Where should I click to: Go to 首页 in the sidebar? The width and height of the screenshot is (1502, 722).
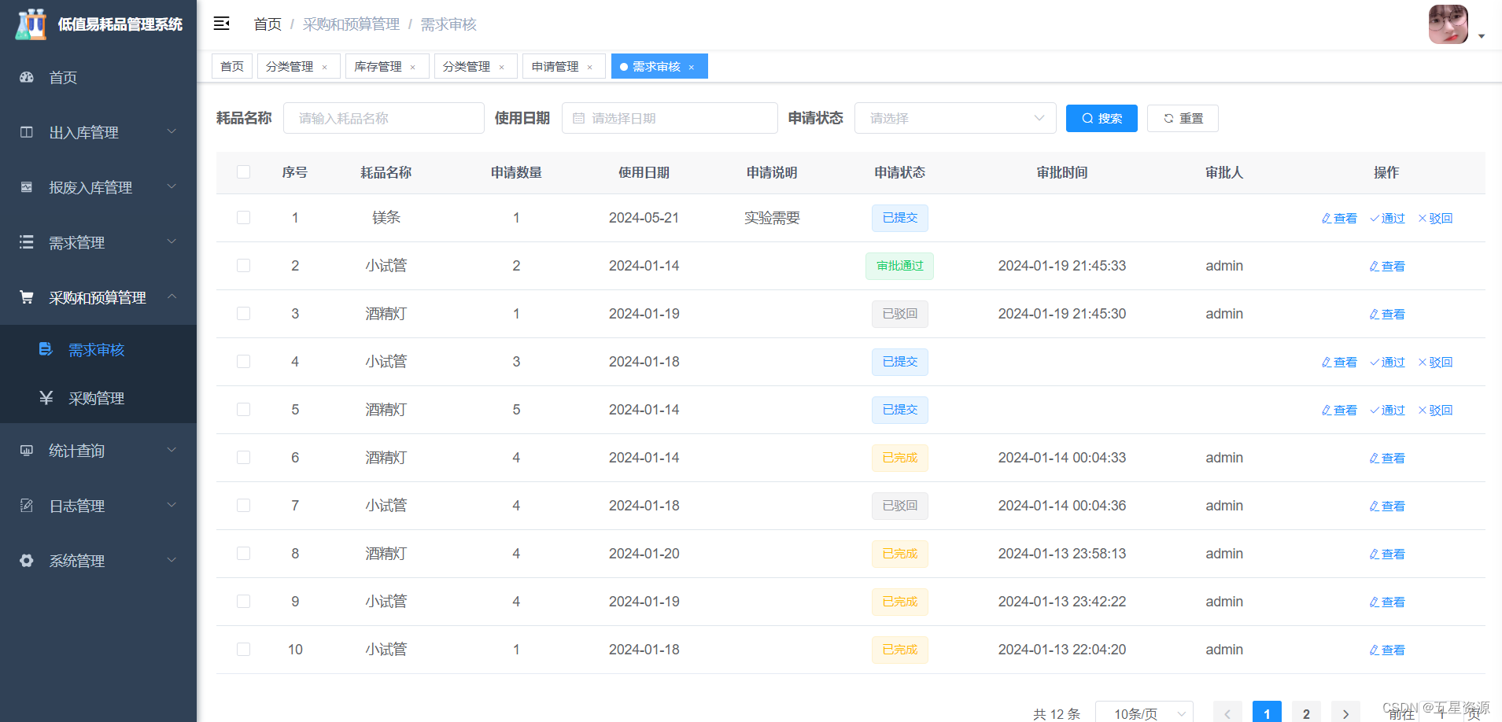(x=98, y=77)
